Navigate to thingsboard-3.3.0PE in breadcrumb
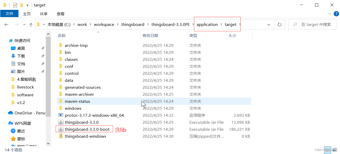 pos(171,25)
